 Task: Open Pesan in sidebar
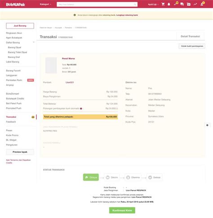point(9,130)
